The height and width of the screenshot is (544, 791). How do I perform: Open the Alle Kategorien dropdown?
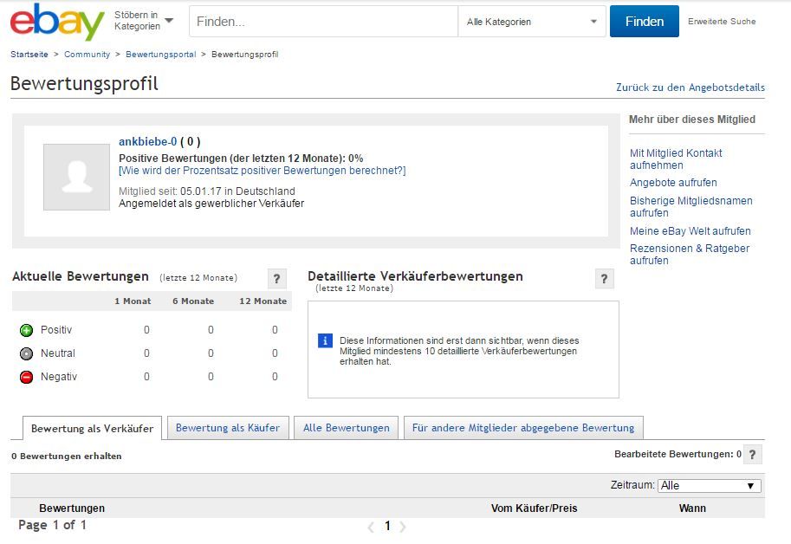pyautogui.click(x=531, y=21)
